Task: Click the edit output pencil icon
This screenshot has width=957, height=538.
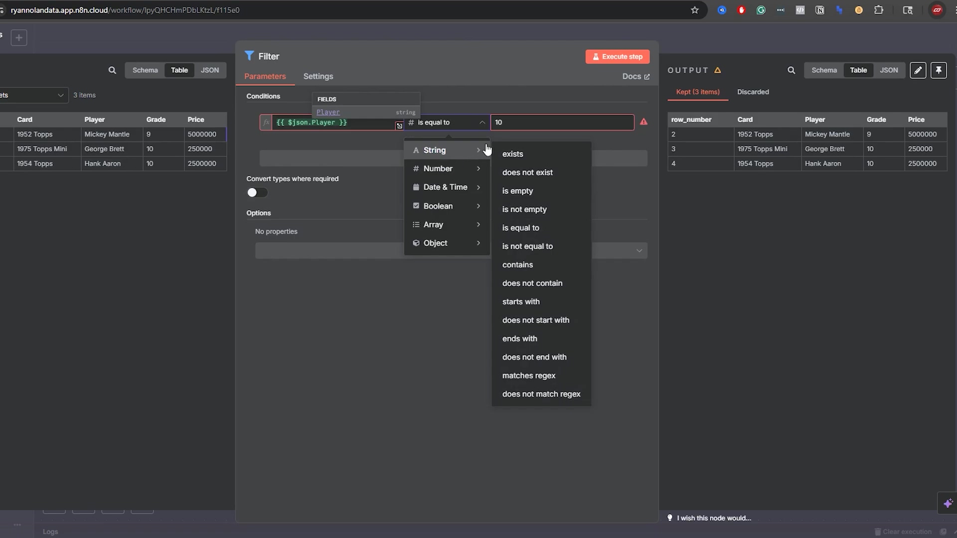Action: (918, 70)
